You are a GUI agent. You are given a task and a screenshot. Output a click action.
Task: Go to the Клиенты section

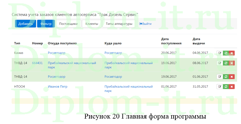(x=92, y=24)
